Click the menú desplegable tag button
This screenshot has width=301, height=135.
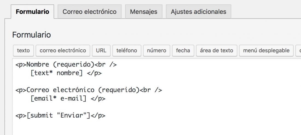(266, 51)
